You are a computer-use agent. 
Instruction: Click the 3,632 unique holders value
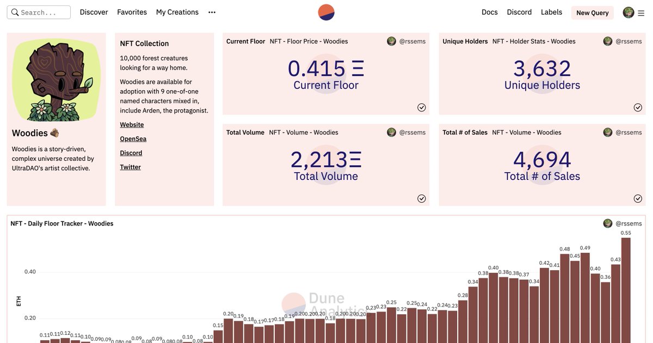(543, 68)
